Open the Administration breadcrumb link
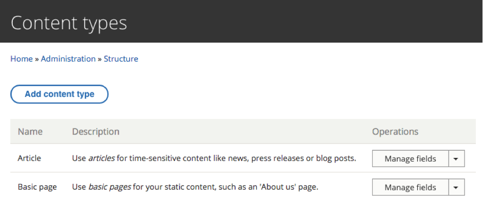The width and height of the screenshot is (483, 199). tap(68, 59)
